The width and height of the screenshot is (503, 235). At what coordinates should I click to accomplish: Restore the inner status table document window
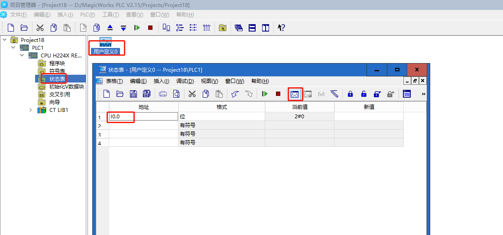tap(415, 81)
